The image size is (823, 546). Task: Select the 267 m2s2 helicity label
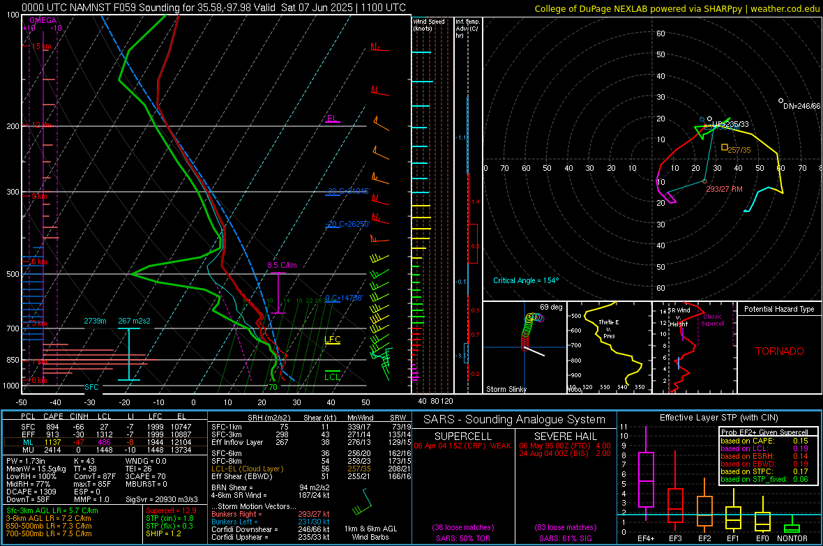[x=134, y=321]
